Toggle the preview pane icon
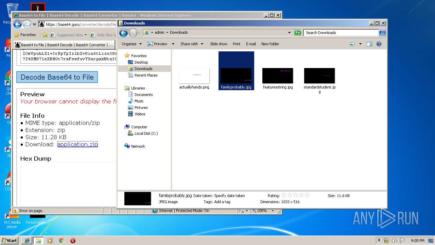Viewport: 435px width, 245px height. coord(369,44)
